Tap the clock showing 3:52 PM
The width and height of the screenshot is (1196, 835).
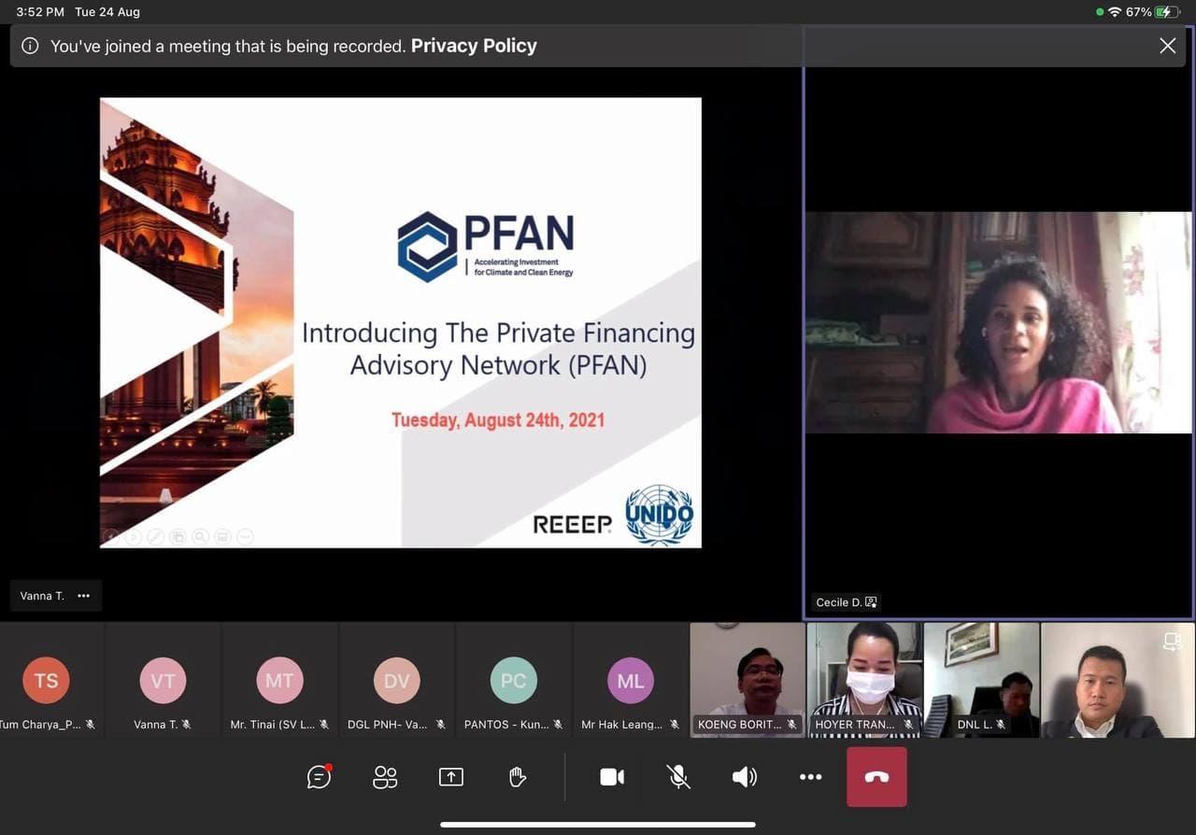click(40, 12)
